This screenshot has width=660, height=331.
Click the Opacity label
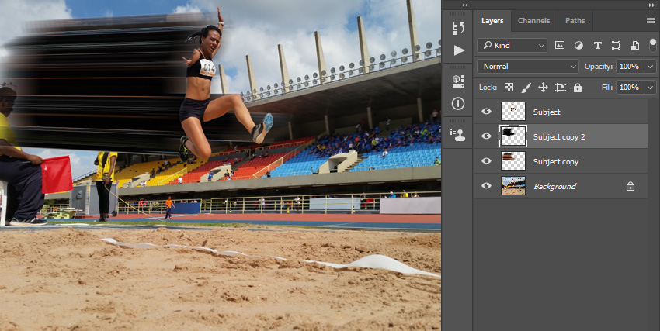pos(598,67)
